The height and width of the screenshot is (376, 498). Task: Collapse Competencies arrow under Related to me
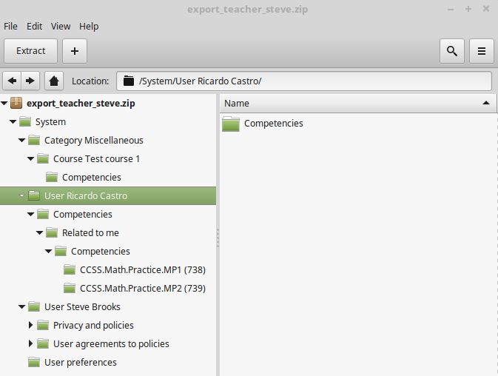[x=49, y=251]
